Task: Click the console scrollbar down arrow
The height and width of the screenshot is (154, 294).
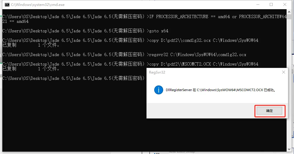Action: [289, 150]
